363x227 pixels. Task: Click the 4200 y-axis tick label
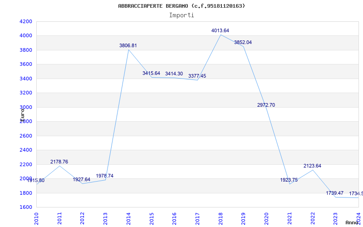25,21
